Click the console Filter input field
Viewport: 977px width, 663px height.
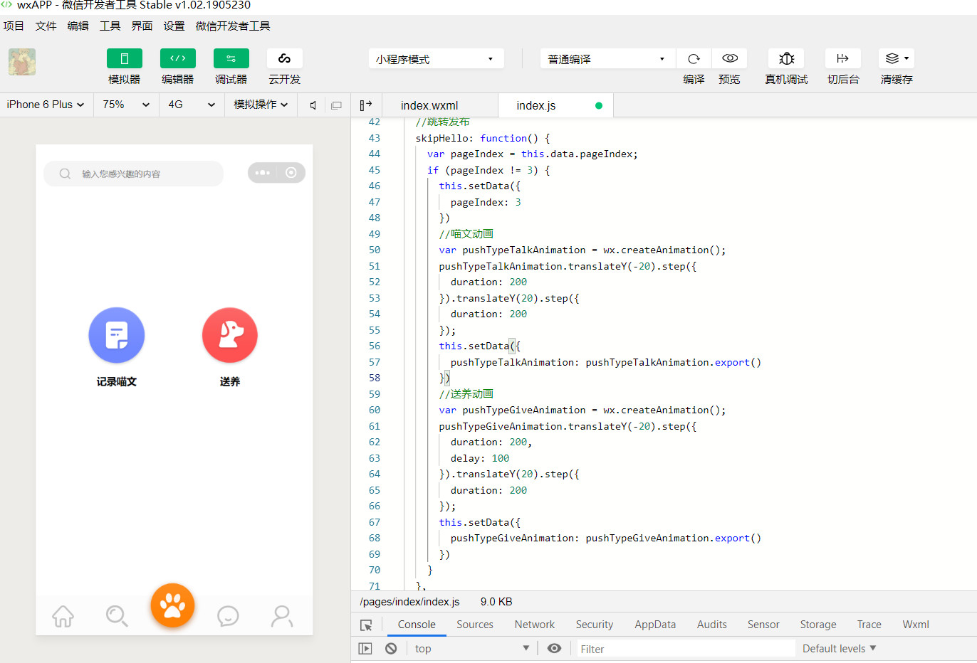tap(684, 649)
